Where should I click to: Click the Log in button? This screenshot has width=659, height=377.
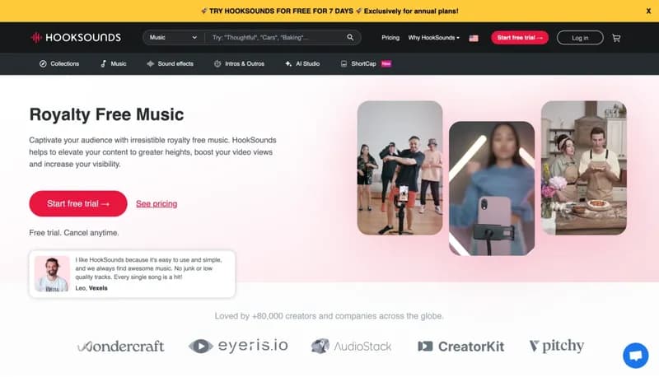click(x=580, y=38)
